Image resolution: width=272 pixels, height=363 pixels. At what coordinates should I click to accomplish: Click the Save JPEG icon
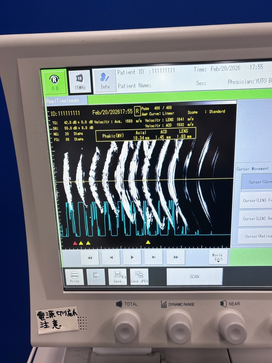(x=139, y=277)
